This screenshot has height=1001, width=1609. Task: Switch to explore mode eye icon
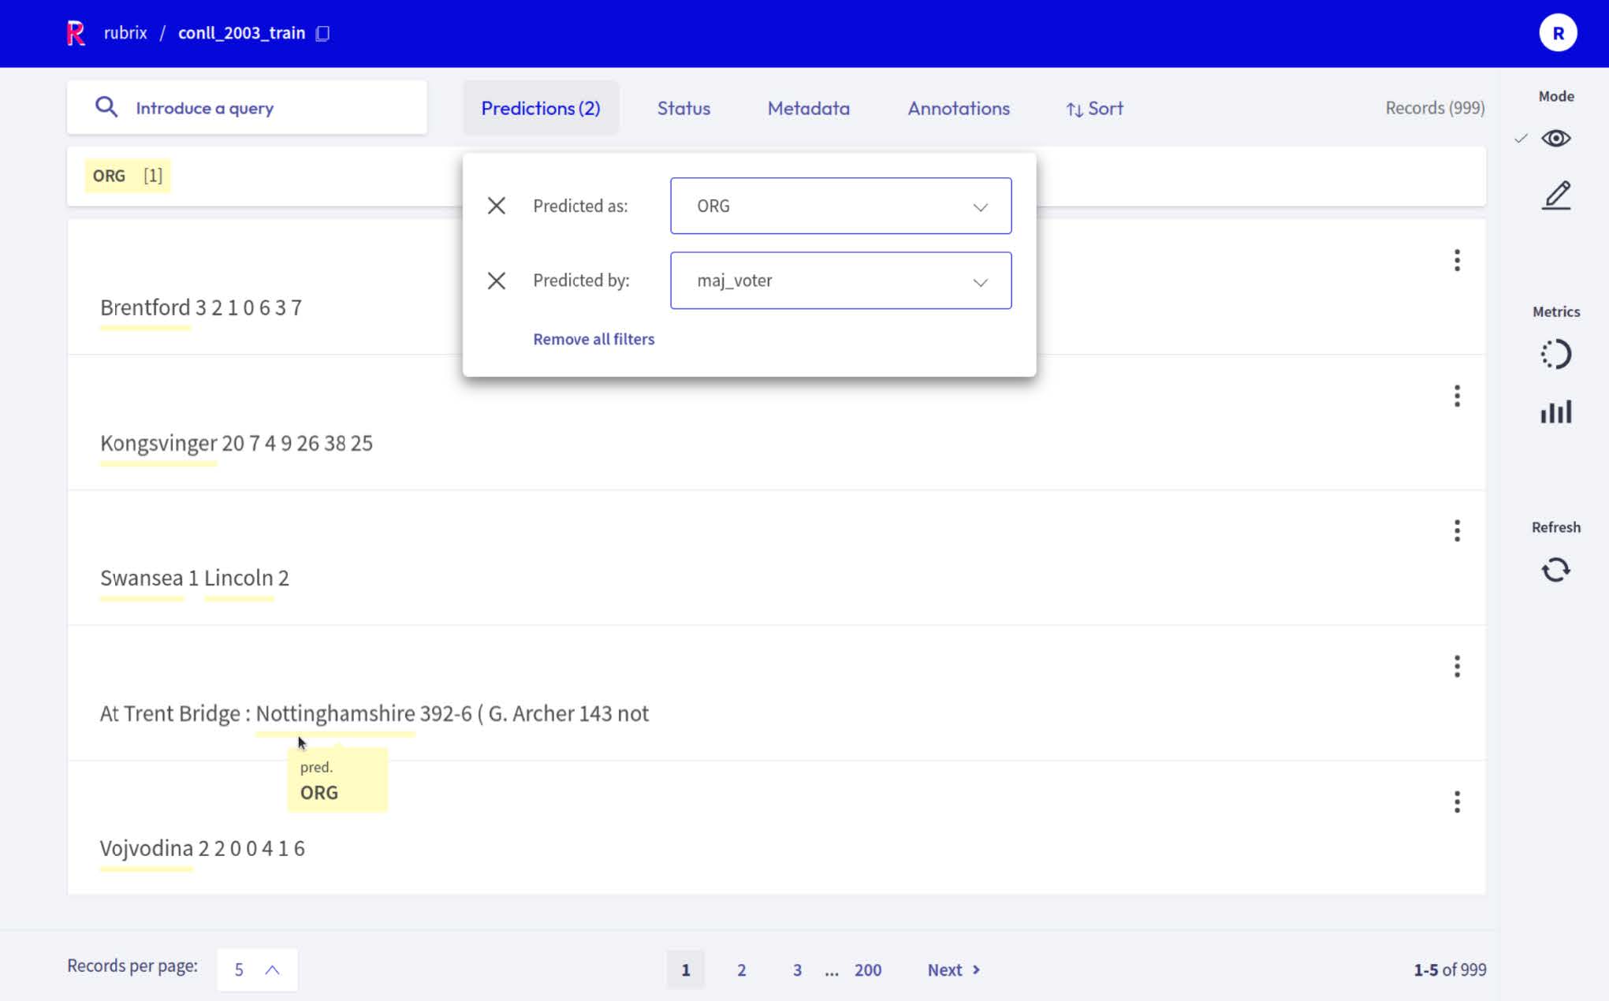1555,139
